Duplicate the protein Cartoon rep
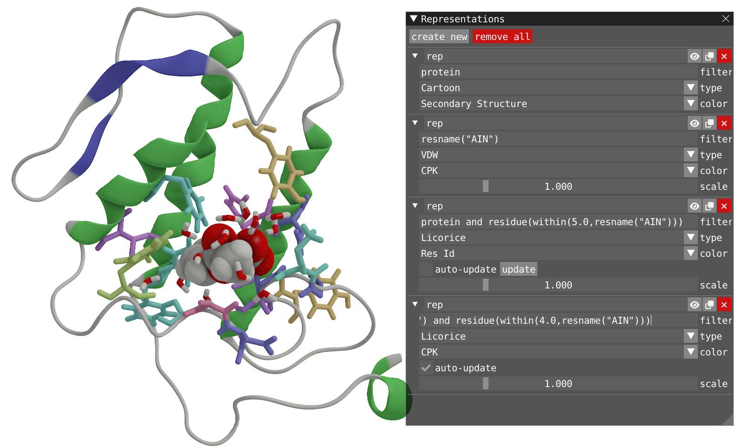Viewport: 736px width, 448px height. 709,56
